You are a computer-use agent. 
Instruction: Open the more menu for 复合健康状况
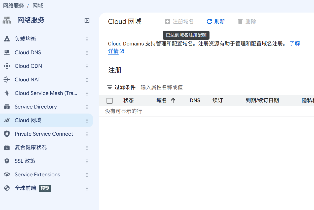point(87,148)
